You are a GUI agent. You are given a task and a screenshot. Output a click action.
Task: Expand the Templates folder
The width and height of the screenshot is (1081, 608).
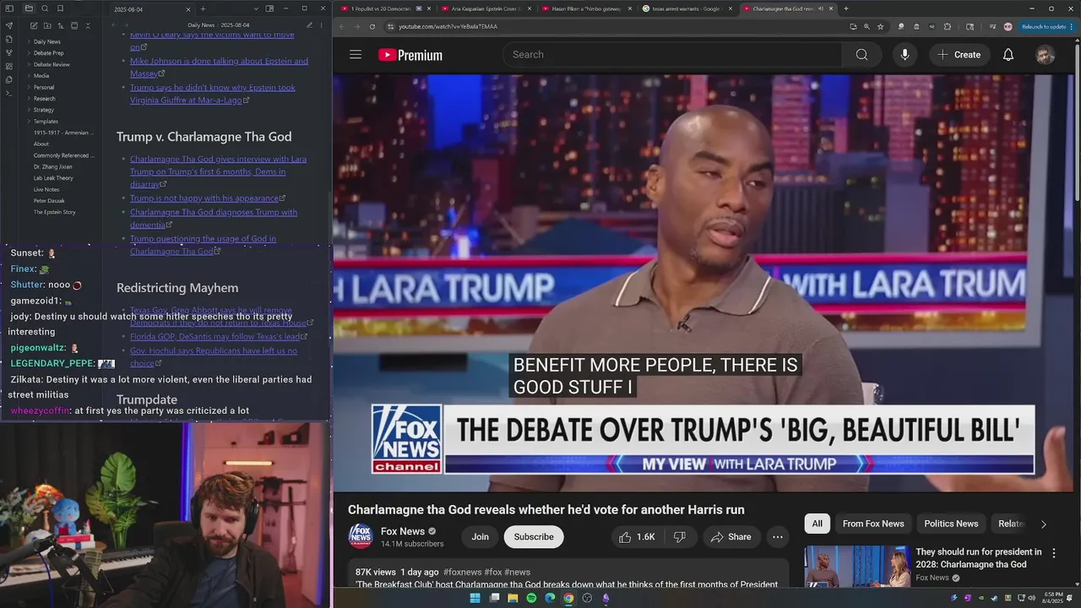(x=46, y=122)
